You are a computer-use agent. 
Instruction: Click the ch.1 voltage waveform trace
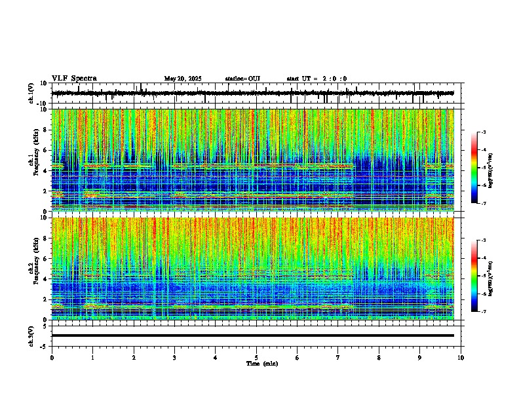coord(253,93)
